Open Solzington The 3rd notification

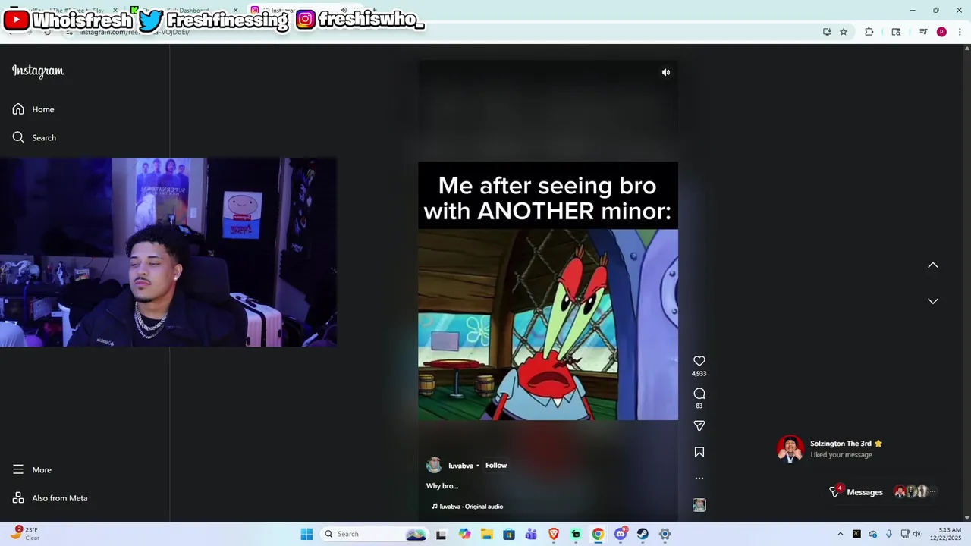tap(830, 449)
